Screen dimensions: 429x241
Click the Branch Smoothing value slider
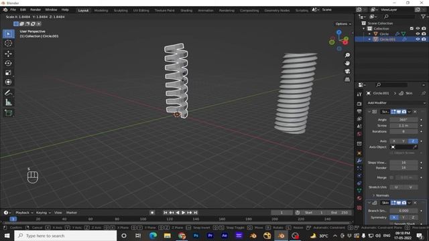pos(404,211)
